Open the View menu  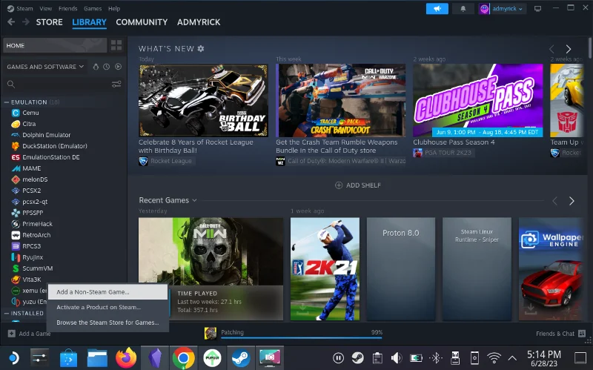coord(45,8)
